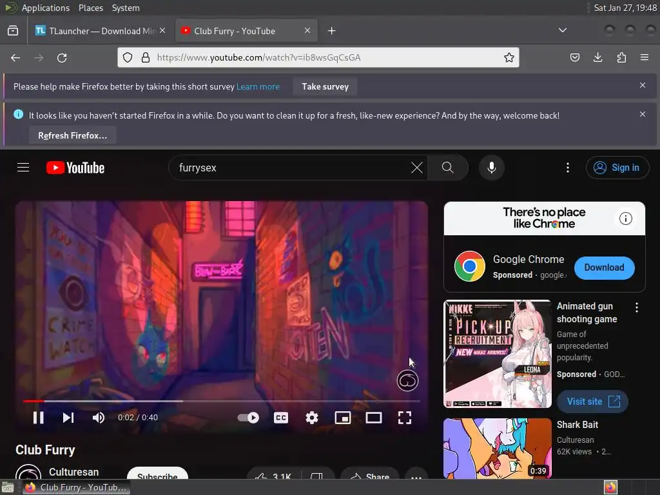660x495 pixels.
Task: Dismiss the Firefox survey notification
Action: 643,85
